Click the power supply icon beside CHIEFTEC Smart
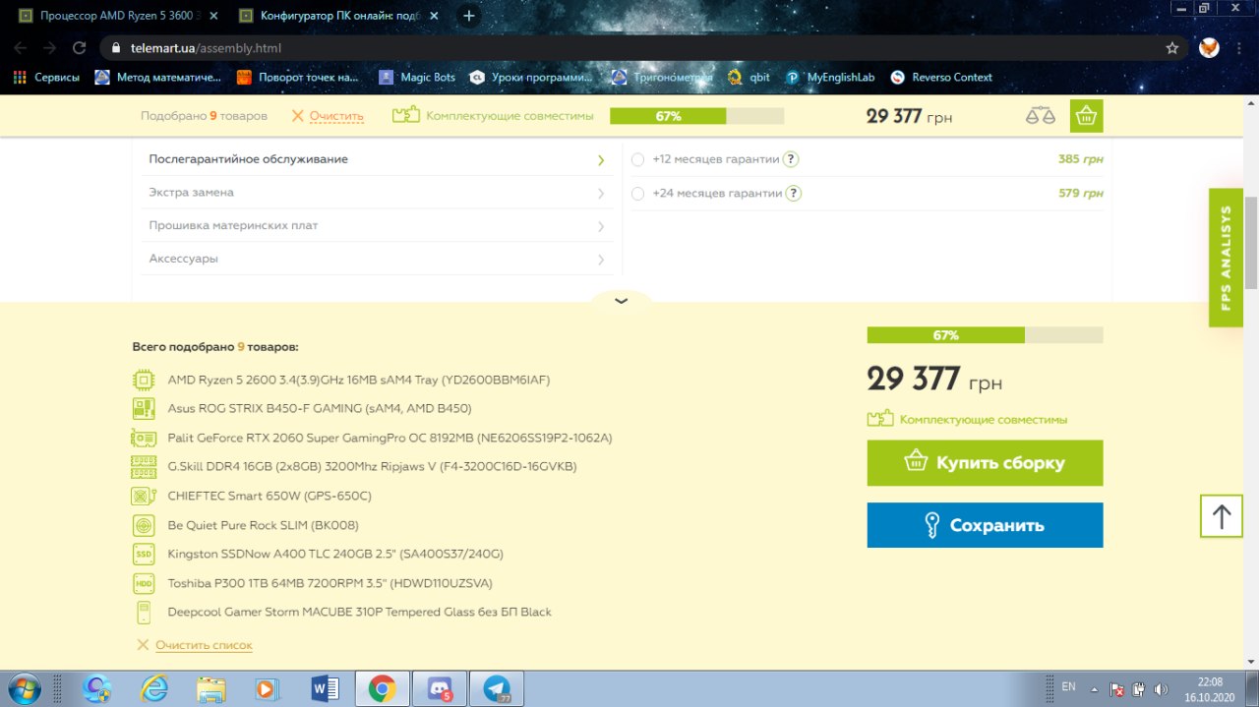The height and width of the screenshot is (707, 1259). point(144,496)
